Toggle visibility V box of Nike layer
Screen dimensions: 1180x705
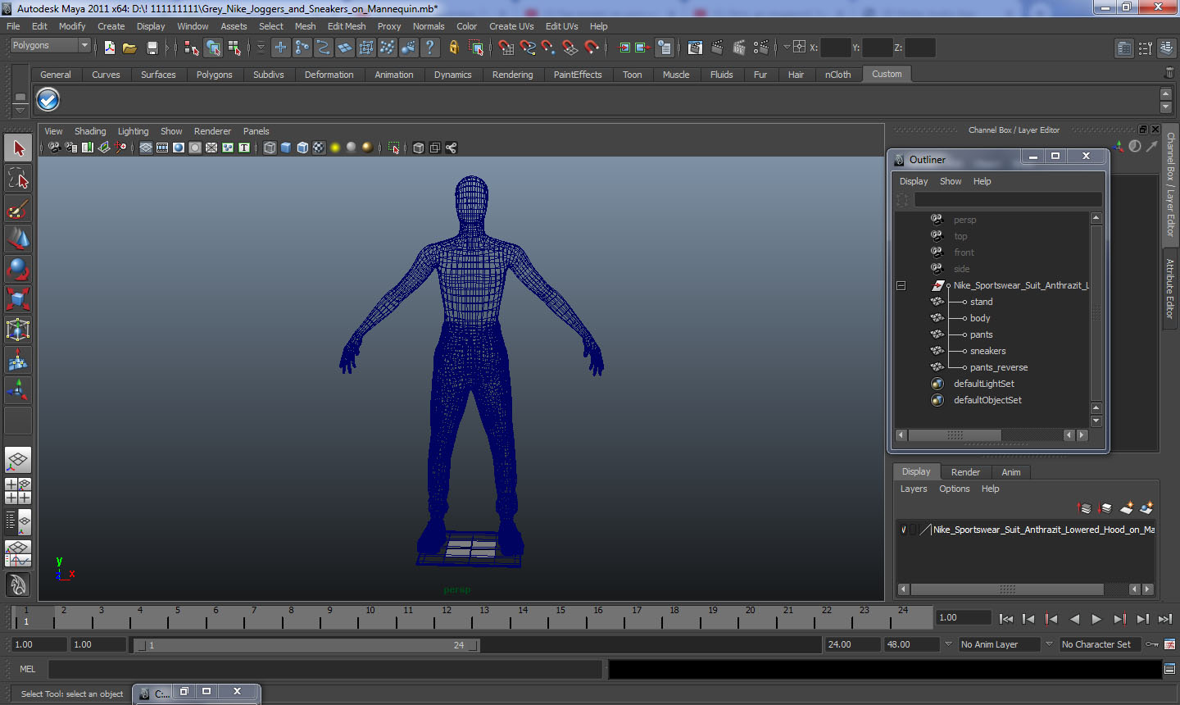[x=904, y=530]
